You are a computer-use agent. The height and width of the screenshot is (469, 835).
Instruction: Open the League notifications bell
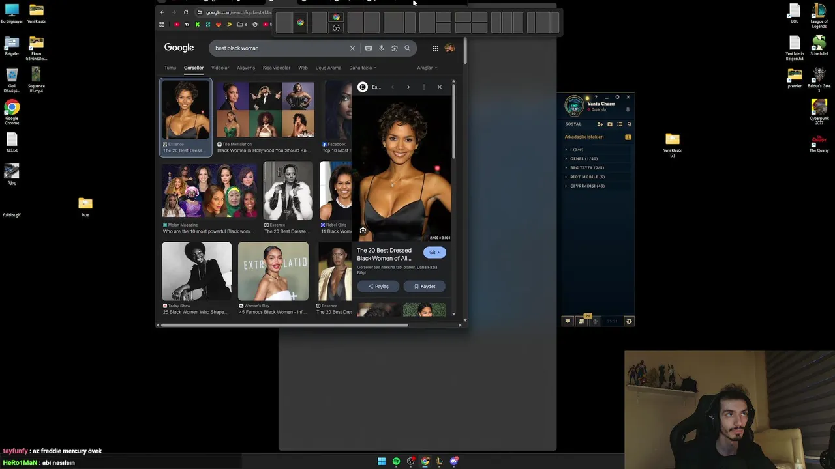pos(628,109)
